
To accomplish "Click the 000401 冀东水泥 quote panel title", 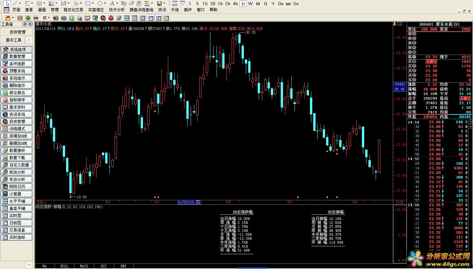I will tap(439, 24).
